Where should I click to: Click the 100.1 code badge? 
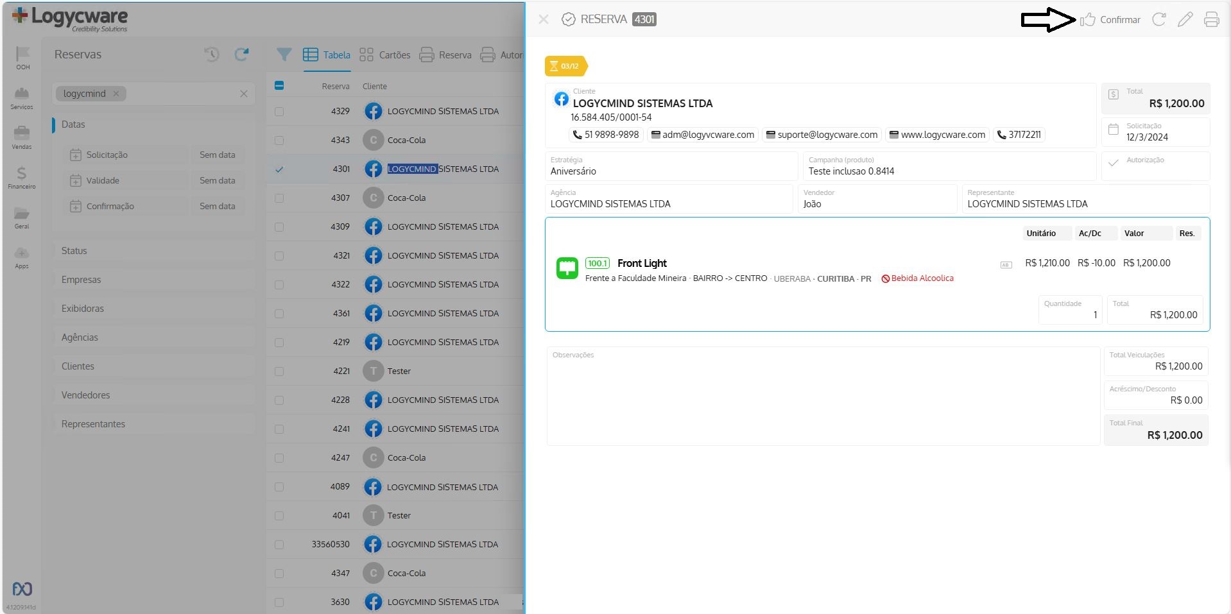point(598,264)
